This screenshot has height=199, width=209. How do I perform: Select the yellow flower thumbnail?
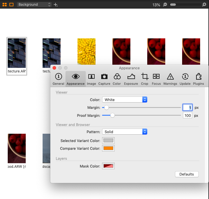pos(87,52)
